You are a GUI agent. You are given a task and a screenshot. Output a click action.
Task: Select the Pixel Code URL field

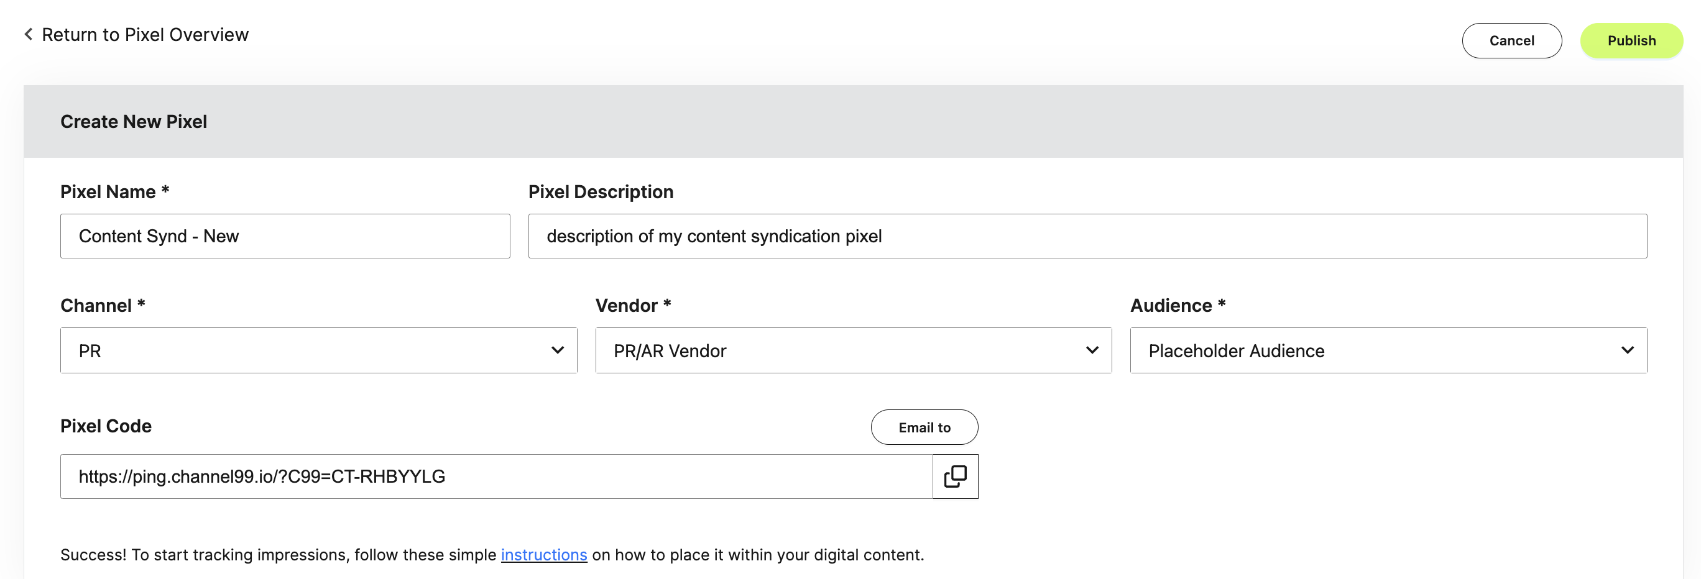click(x=496, y=476)
